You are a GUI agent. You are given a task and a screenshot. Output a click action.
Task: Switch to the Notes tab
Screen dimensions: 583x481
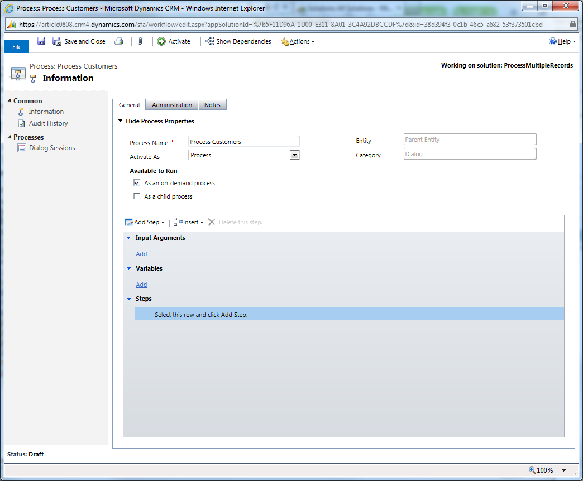click(x=212, y=105)
